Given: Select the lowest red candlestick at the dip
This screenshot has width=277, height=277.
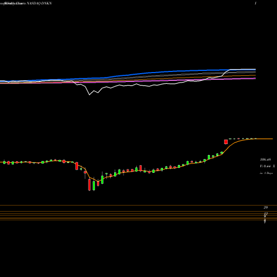Looking at the screenshot, I should click(89, 184).
